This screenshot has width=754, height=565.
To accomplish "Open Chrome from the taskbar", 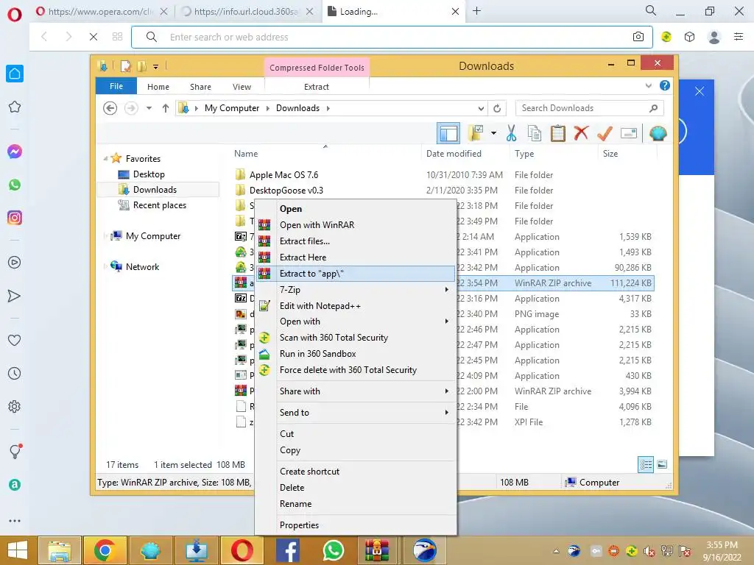I will [105, 550].
